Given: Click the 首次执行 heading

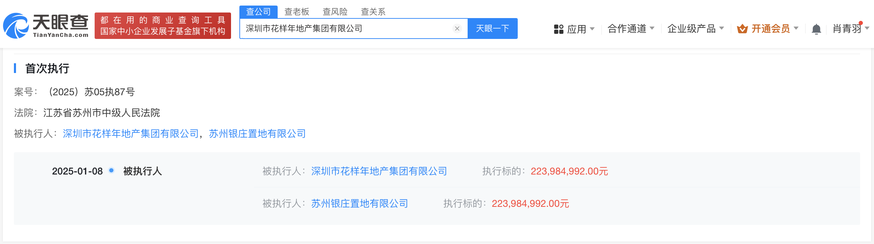Looking at the screenshot, I should tap(47, 68).
